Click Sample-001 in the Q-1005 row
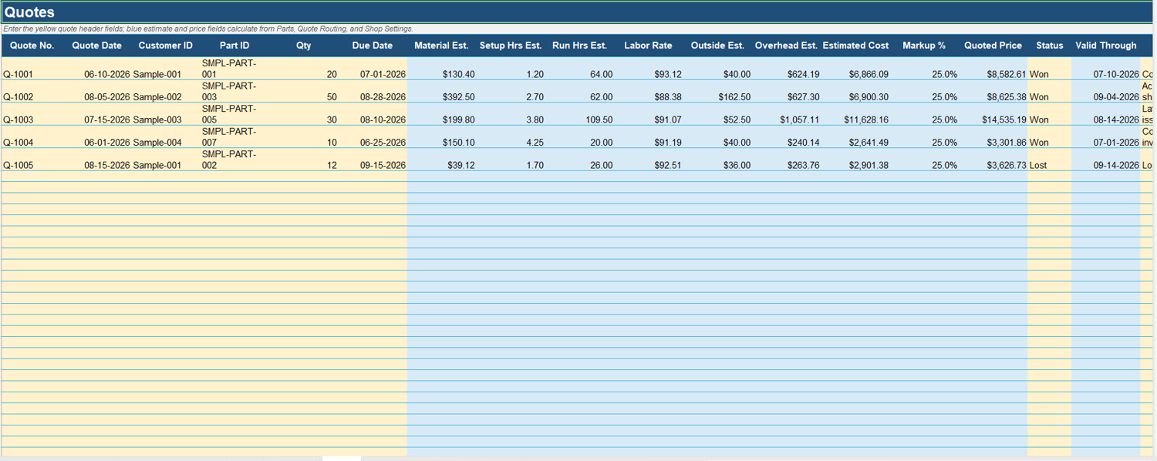This screenshot has height=461, width=1157. pos(157,165)
